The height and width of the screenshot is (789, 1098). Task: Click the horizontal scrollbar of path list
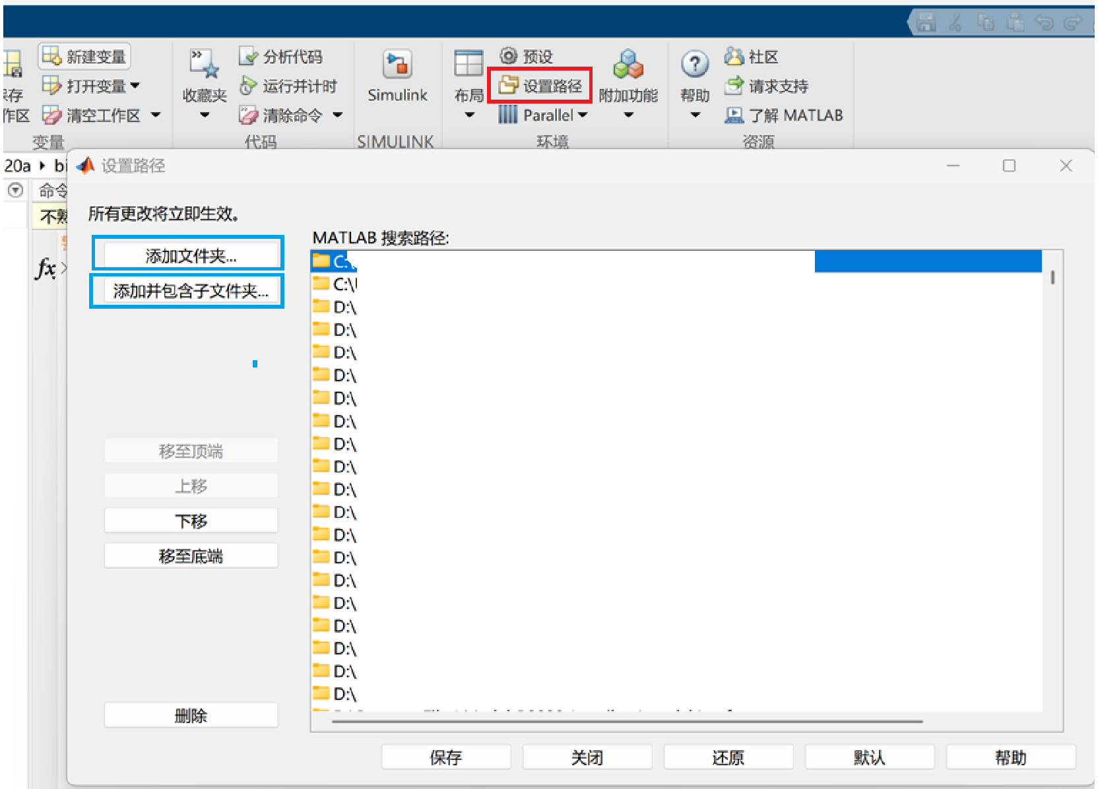pos(627,722)
